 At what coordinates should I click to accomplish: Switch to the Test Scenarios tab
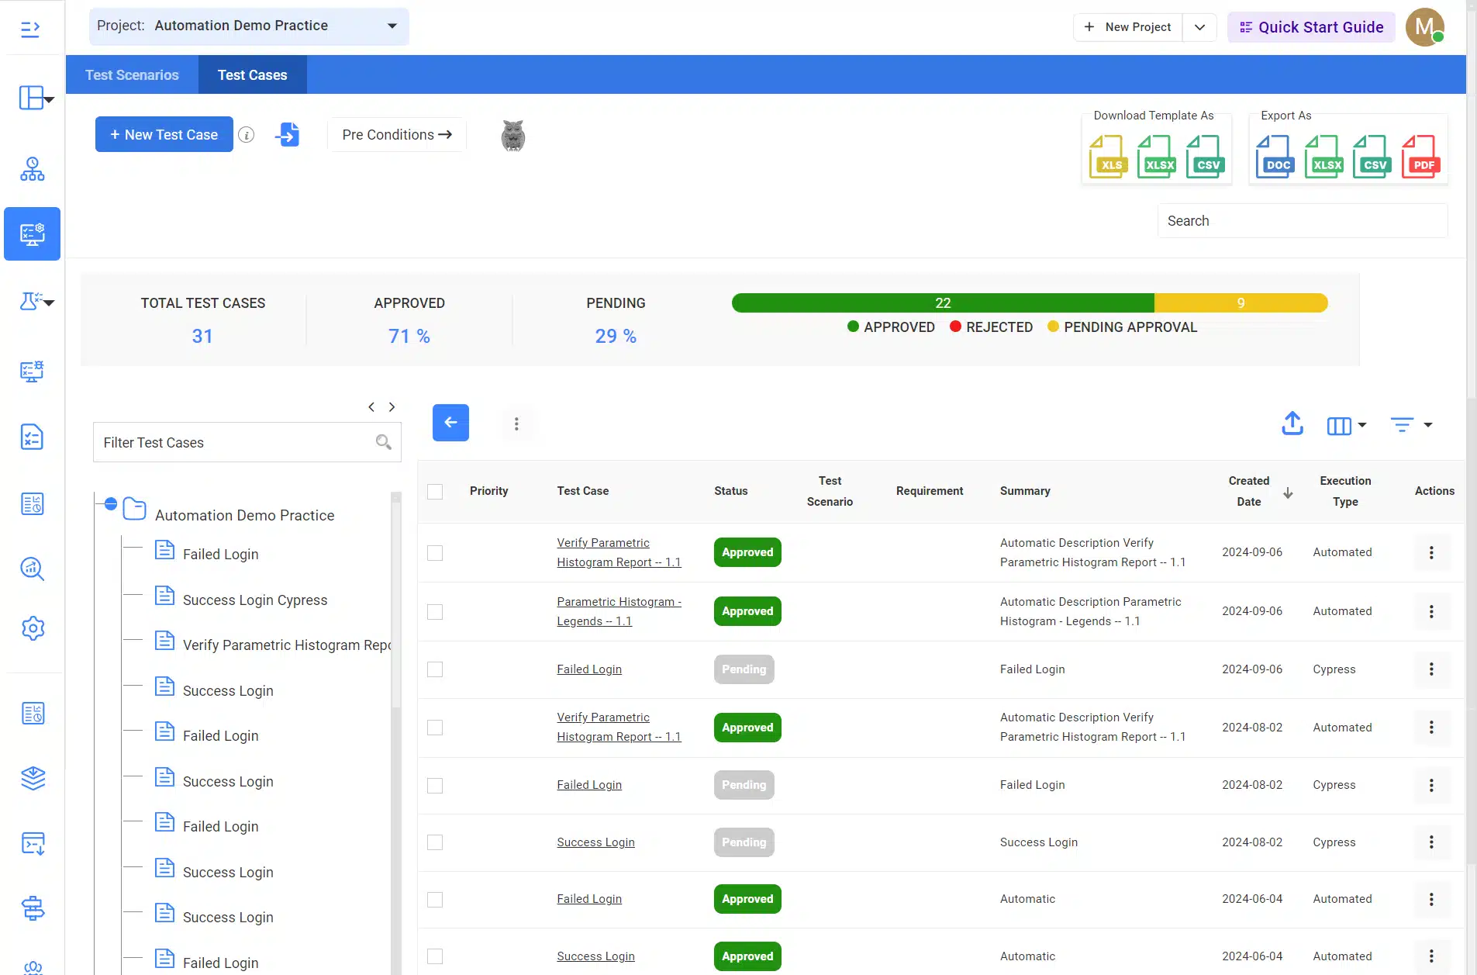coord(132,75)
